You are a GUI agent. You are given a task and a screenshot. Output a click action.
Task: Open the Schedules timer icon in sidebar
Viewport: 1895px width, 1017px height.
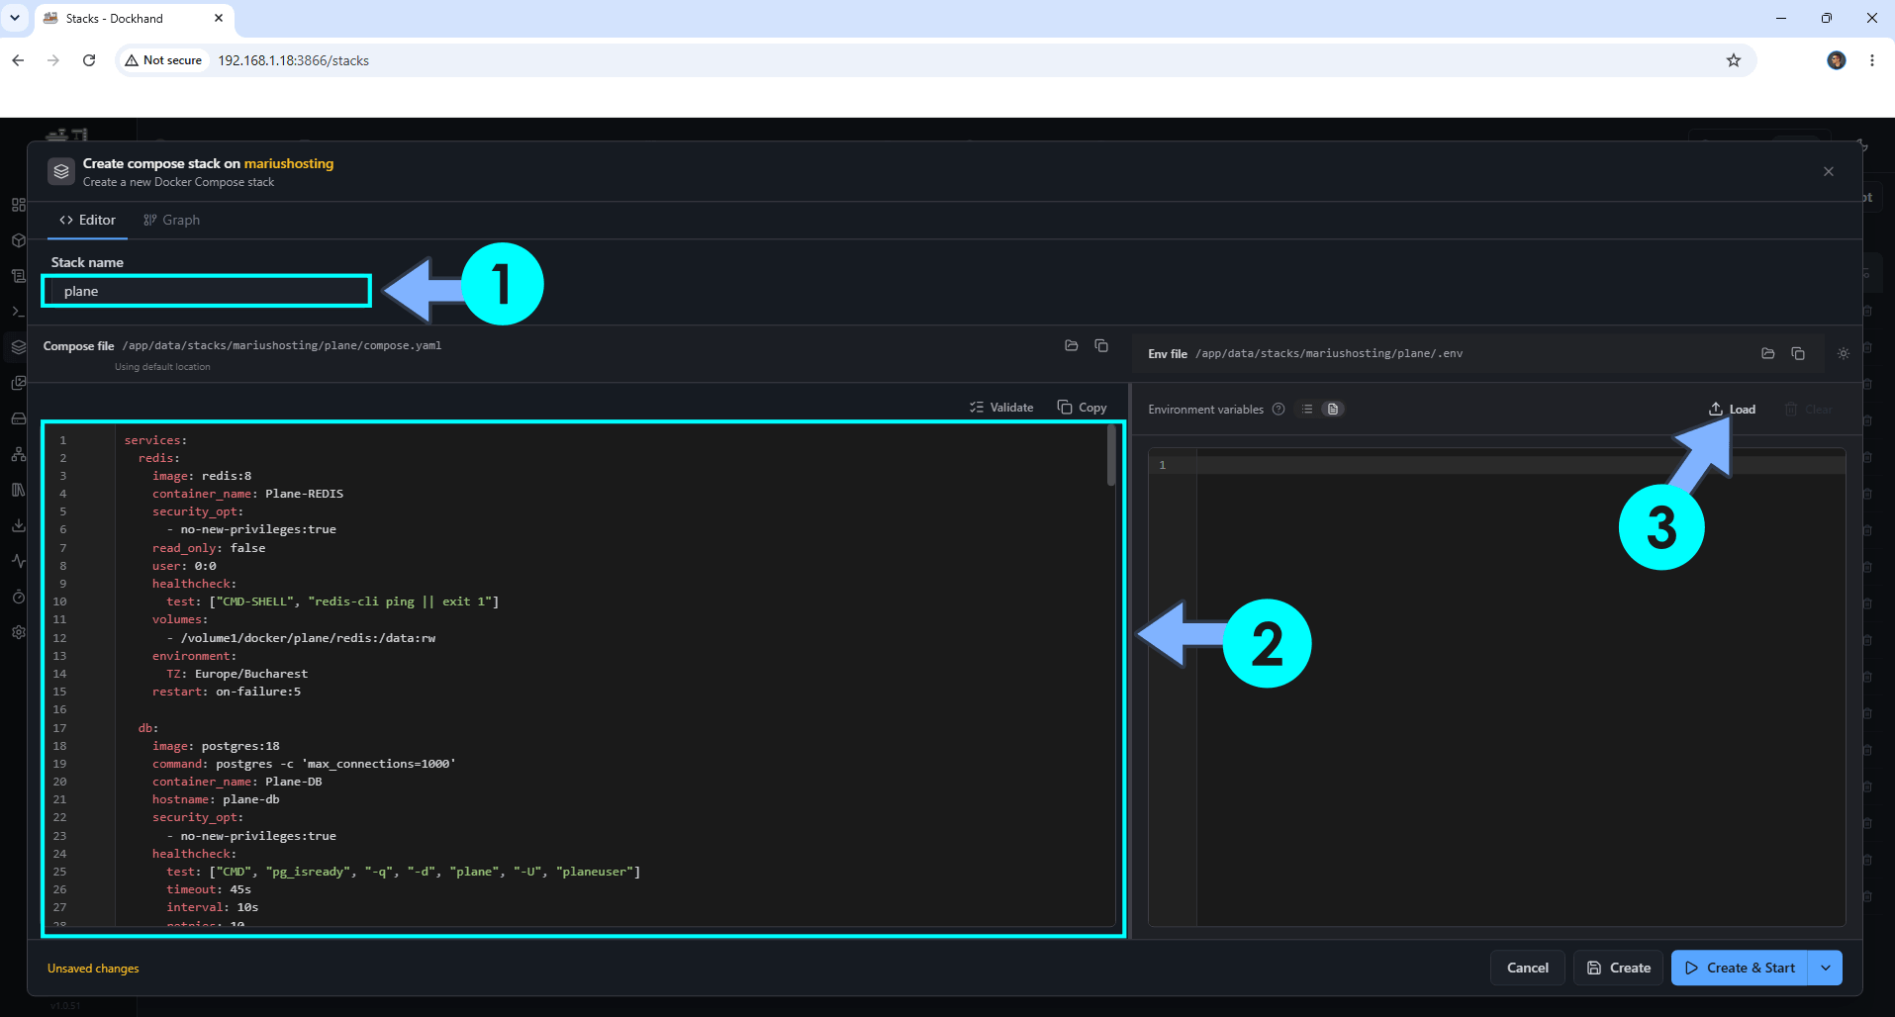[18, 597]
